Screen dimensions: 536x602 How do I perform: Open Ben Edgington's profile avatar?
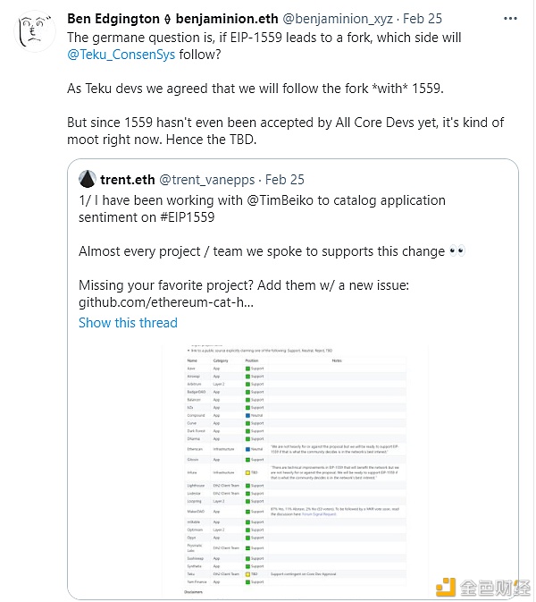pos(35,31)
